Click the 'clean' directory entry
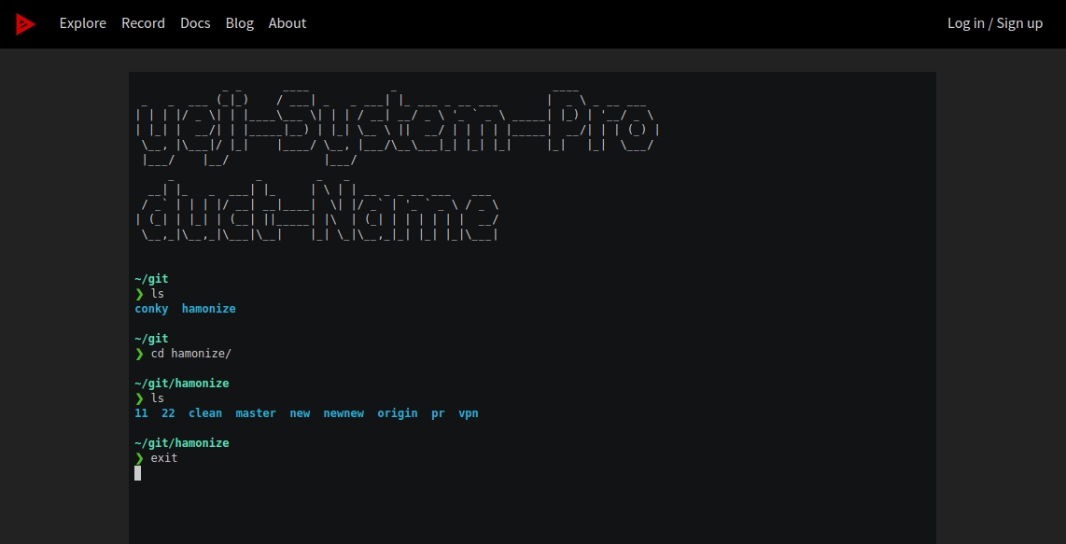Image resolution: width=1066 pixels, height=544 pixels. point(205,413)
